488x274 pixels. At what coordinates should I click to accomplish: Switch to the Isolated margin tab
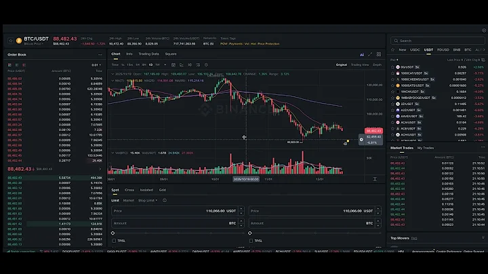click(146, 190)
